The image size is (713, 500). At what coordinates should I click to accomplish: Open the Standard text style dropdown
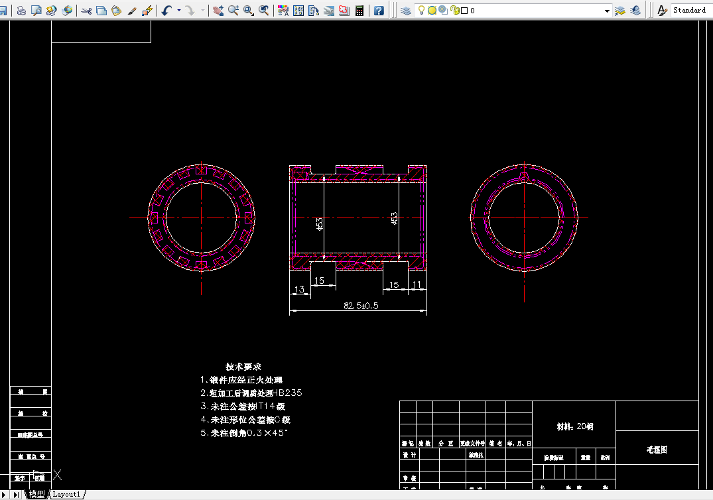(691, 11)
